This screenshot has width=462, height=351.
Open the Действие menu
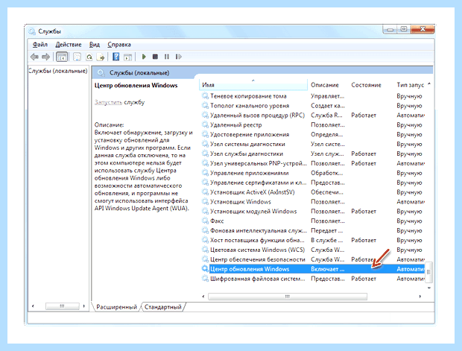[x=69, y=45]
